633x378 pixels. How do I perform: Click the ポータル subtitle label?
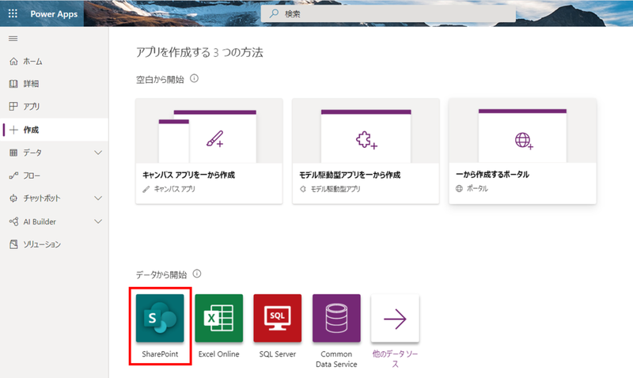pyautogui.click(x=477, y=188)
